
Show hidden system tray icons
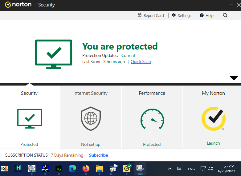[170, 169]
